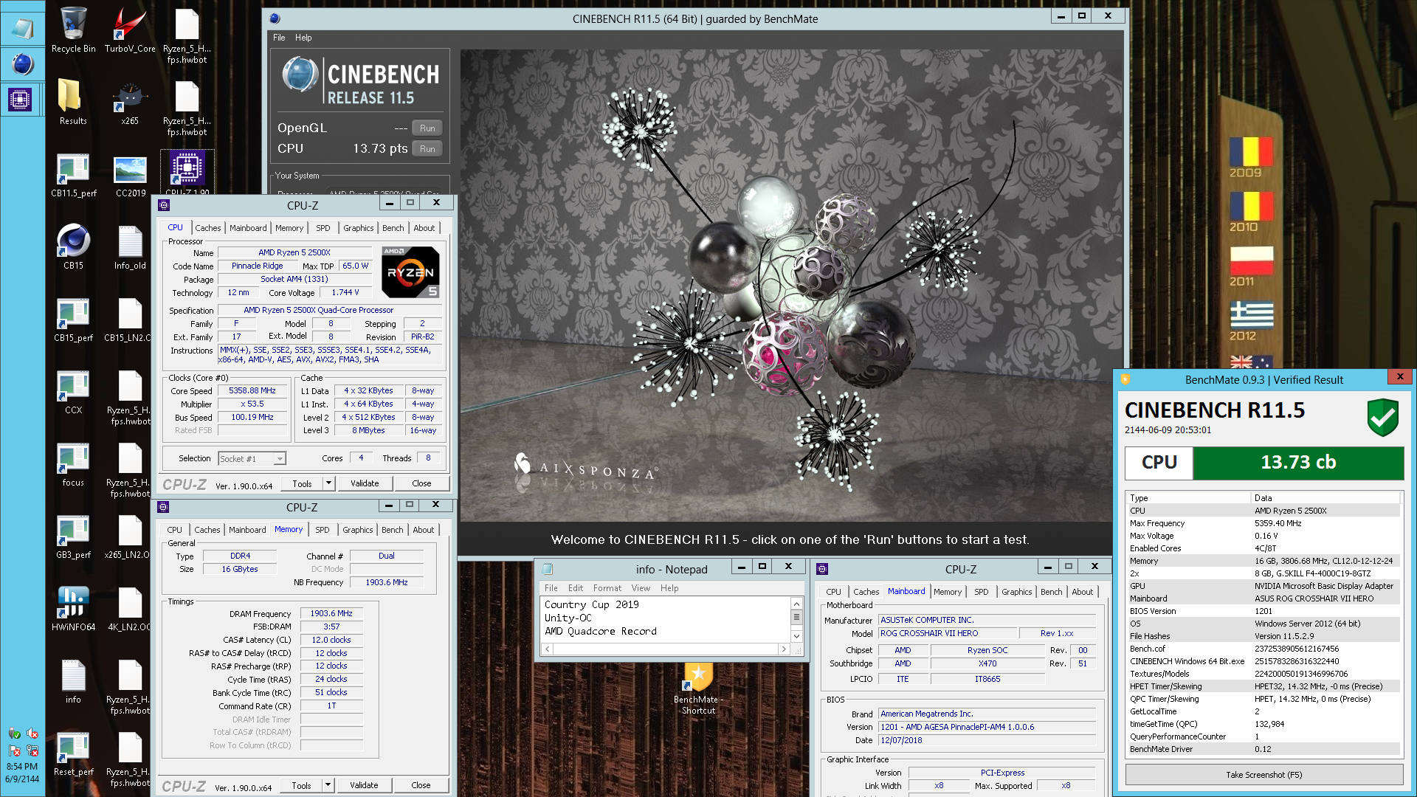Open File menu in Cinebench
The height and width of the screenshot is (797, 1417).
279,38
